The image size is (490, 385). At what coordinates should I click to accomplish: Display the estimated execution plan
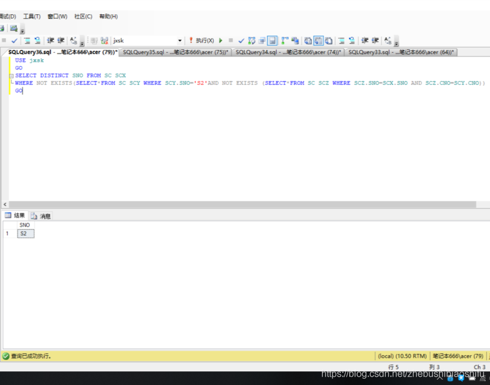(x=252, y=40)
